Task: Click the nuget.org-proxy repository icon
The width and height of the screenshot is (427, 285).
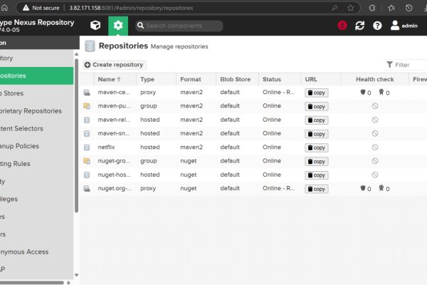Action: click(87, 188)
